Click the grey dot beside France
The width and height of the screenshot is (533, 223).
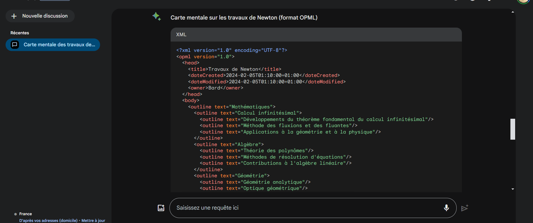click(x=15, y=214)
